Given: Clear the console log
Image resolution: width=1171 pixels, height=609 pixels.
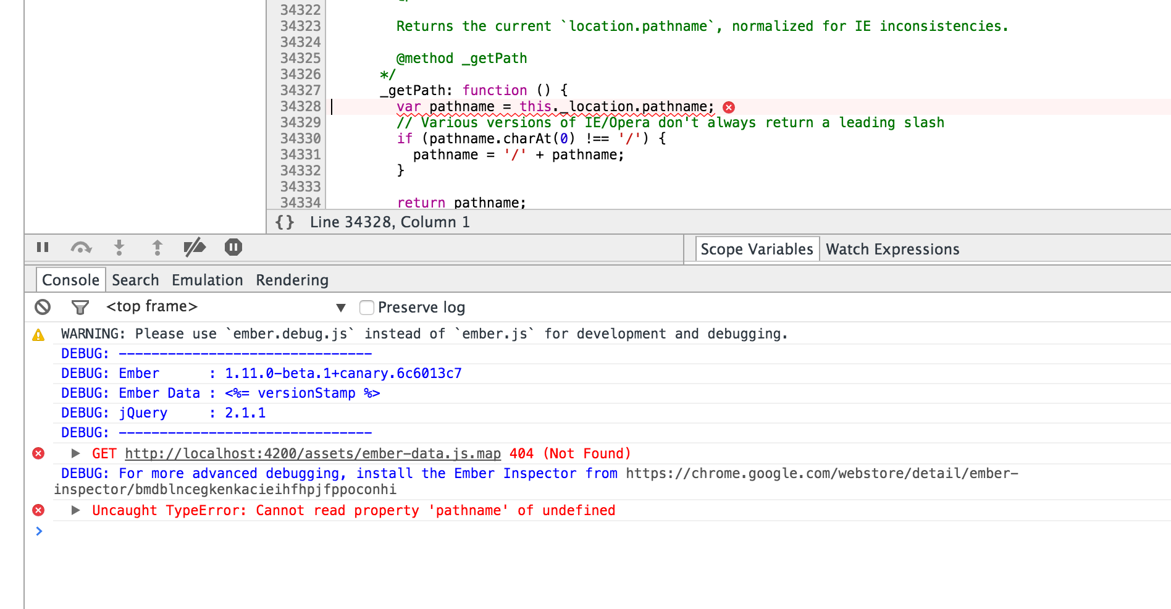Looking at the screenshot, I should 43,307.
